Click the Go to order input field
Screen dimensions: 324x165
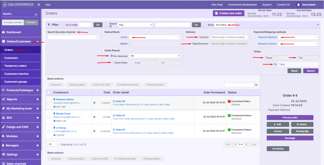tap(85, 25)
